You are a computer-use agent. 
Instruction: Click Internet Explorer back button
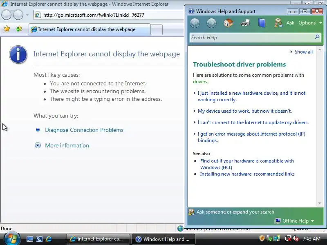(x=6, y=15)
